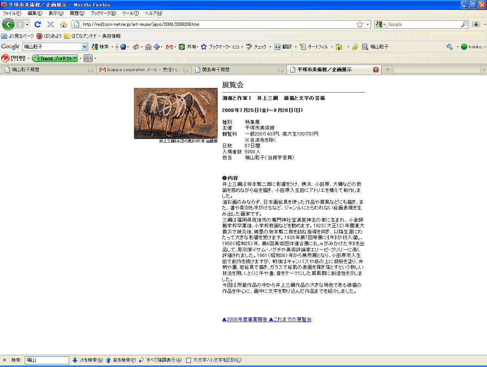
Task: Switch to the 関島寿子履歴 tab
Action: pos(239,70)
